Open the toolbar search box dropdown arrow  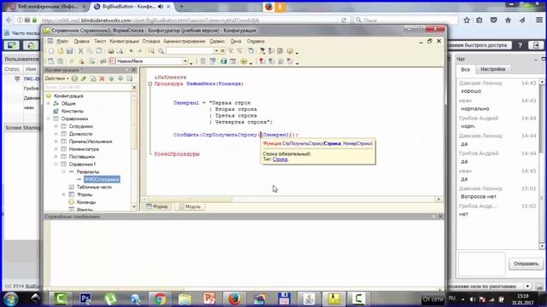click(216, 51)
